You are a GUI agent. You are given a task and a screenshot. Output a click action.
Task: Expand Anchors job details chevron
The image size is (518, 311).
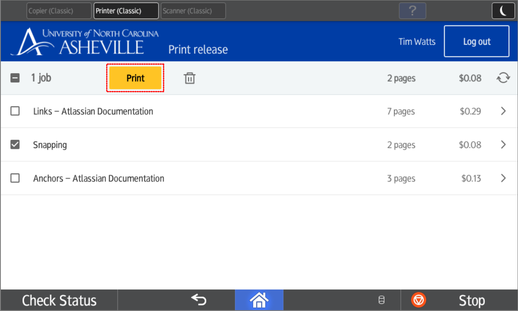pyautogui.click(x=503, y=178)
